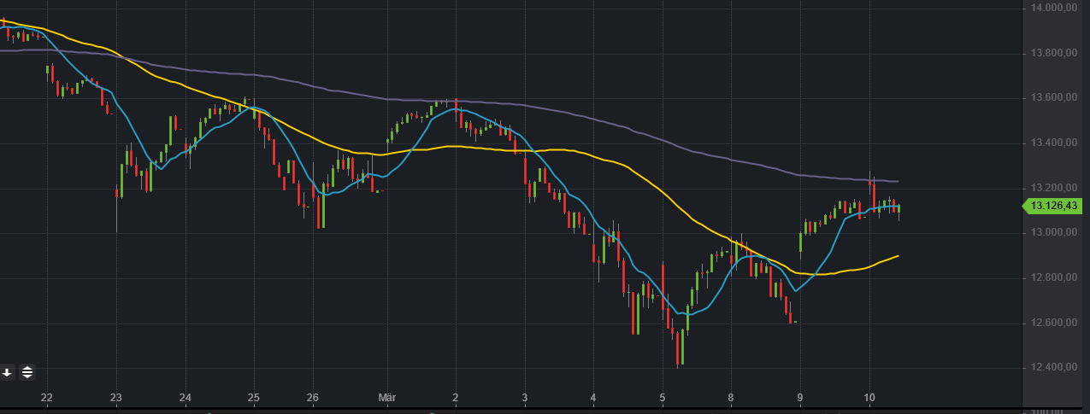Select date 10 on the time axis

(x=869, y=398)
